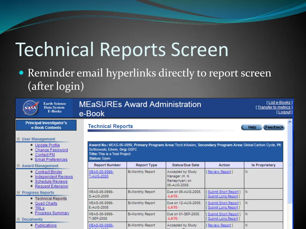Click Review Report for first report

[219, 172]
